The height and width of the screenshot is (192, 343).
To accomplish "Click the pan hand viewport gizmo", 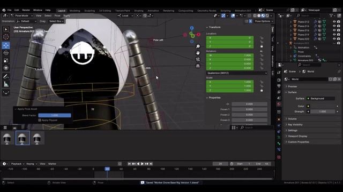I will tap(198, 53).
